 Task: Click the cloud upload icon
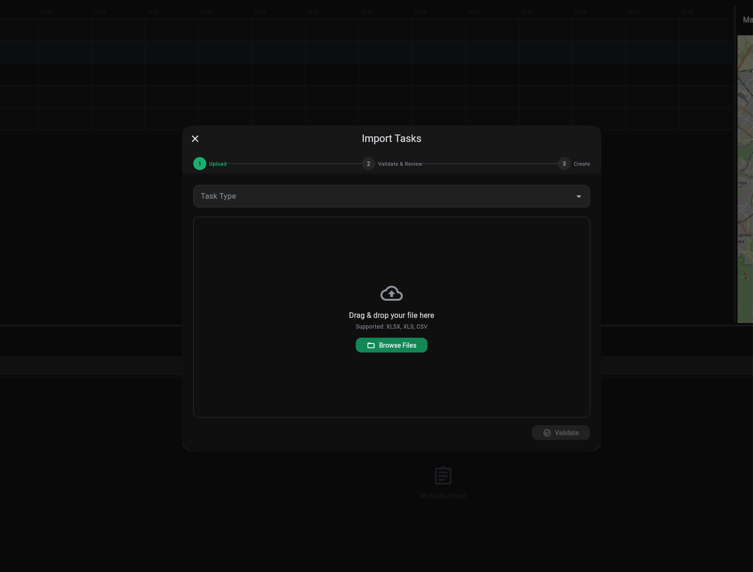pos(391,293)
